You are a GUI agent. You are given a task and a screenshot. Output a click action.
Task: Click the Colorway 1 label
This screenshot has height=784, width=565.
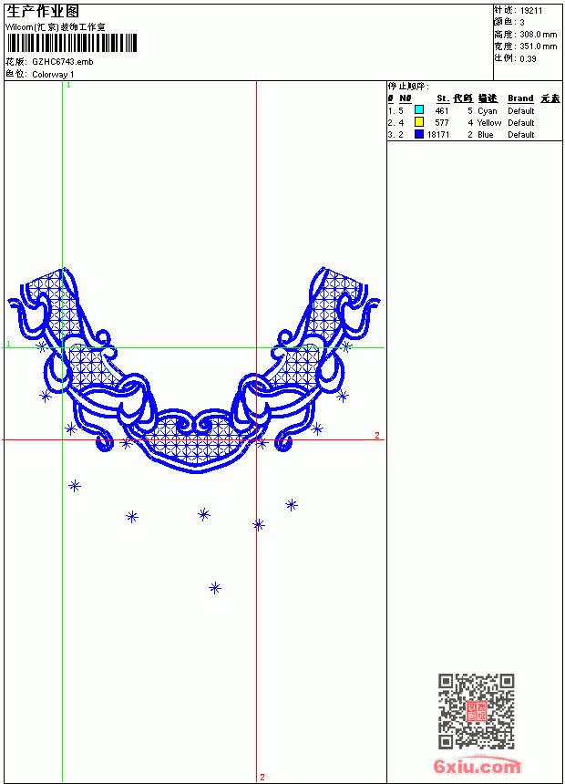pos(53,75)
